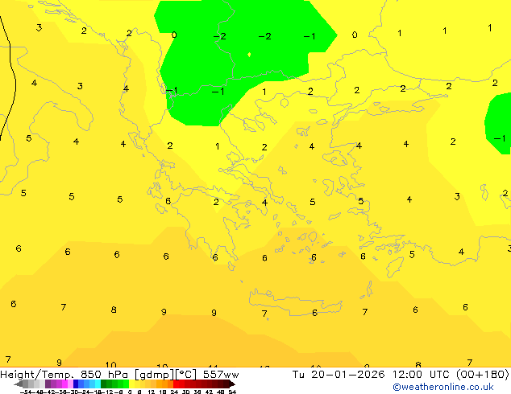Pick the cyan legend swatch
Viewport: 511px width, 394px height.
98,384
